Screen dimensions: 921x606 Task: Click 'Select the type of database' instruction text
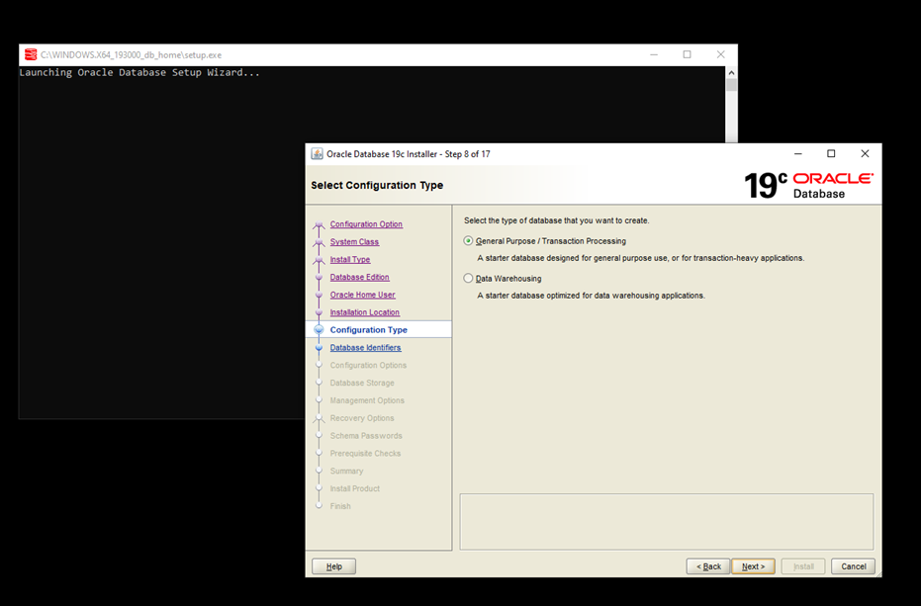coord(556,220)
